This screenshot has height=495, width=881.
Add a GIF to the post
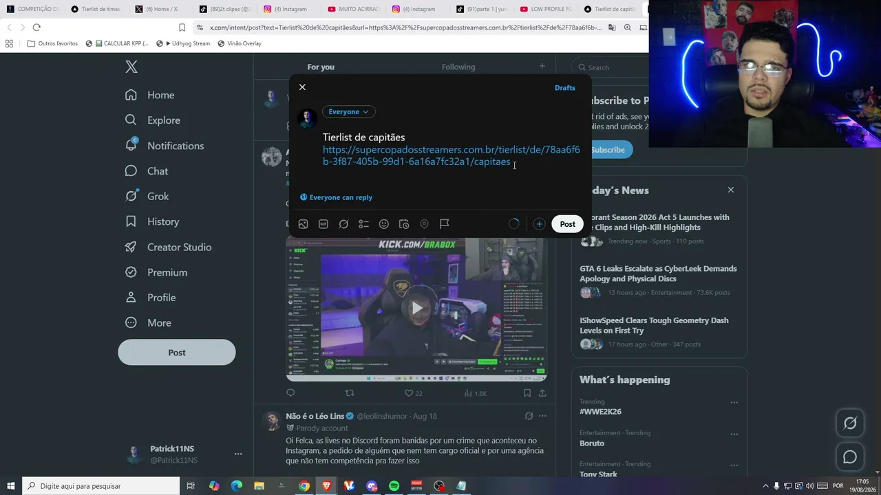[x=323, y=224]
